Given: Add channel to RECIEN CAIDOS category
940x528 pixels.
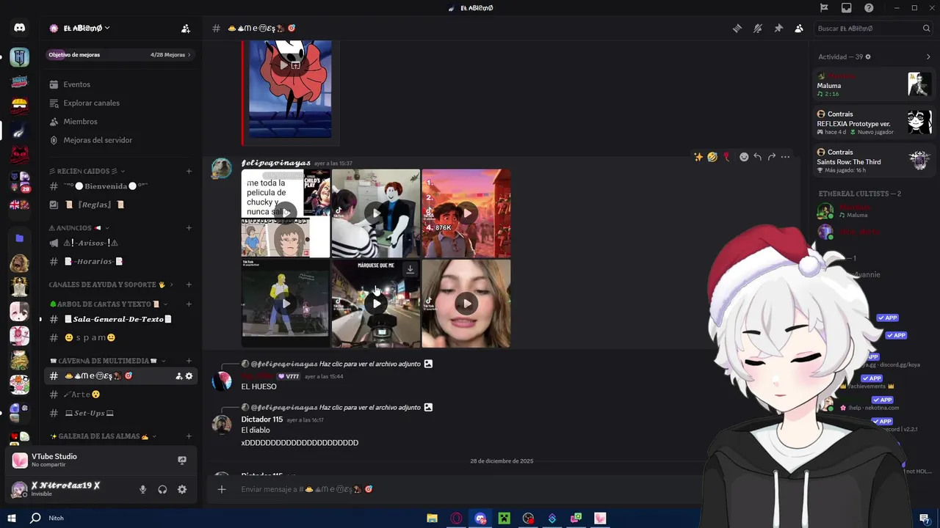Looking at the screenshot, I should point(189,172).
